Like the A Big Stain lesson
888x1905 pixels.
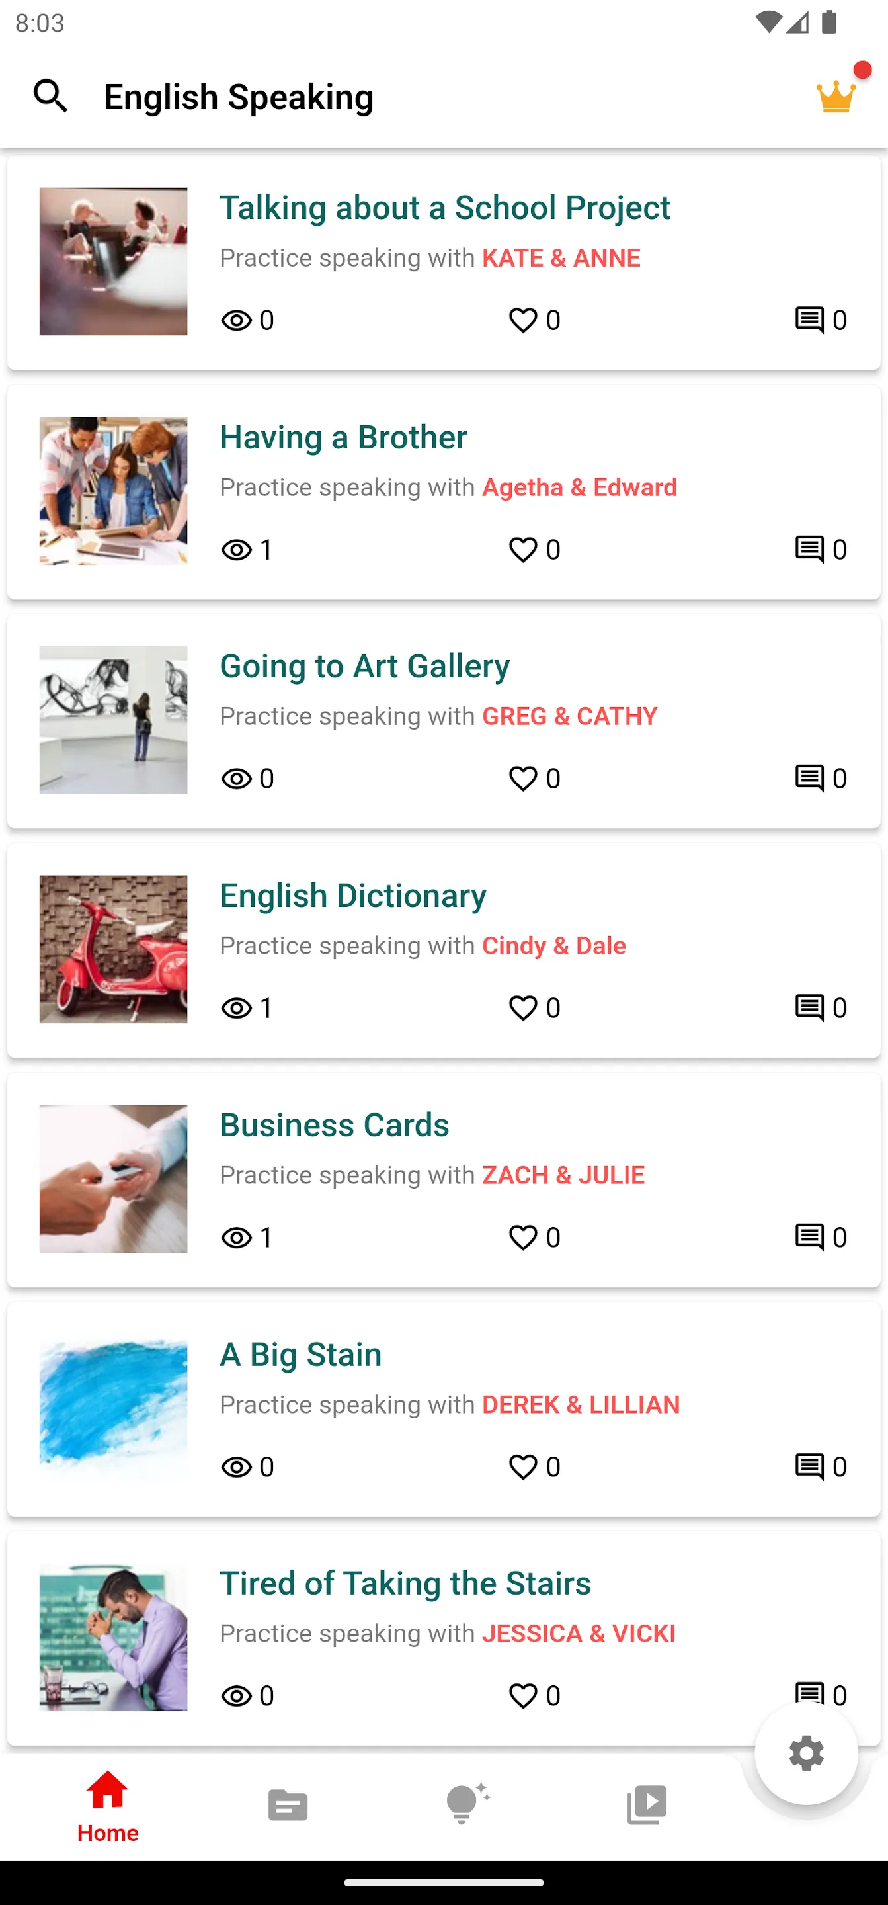point(524,1466)
